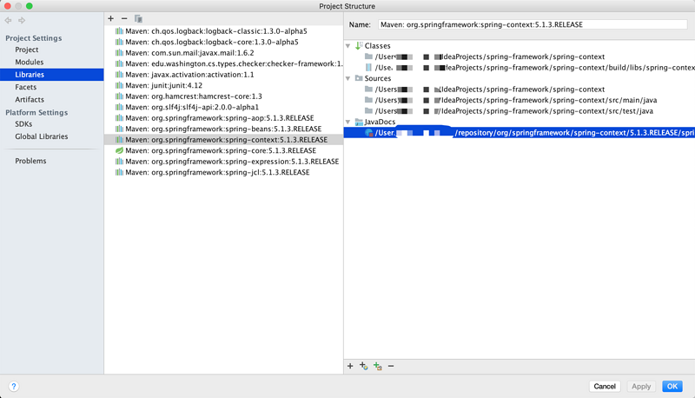Viewport: 695px width, 398px height.
Task: Select Maven checker-framework library
Action: pos(224,63)
